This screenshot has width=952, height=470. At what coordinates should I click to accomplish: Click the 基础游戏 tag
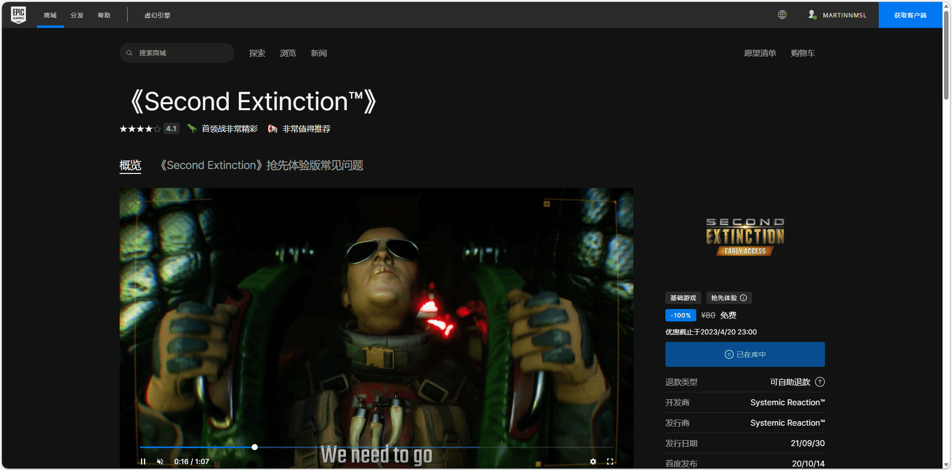pyautogui.click(x=683, y=298)
